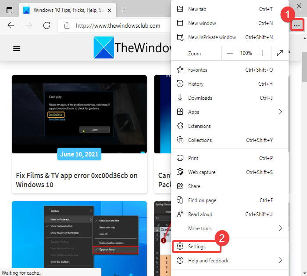Screen dimensions: 307x276
Task: Select New InPrivate window
Action: pyautogui.click(x=212, y=37)
